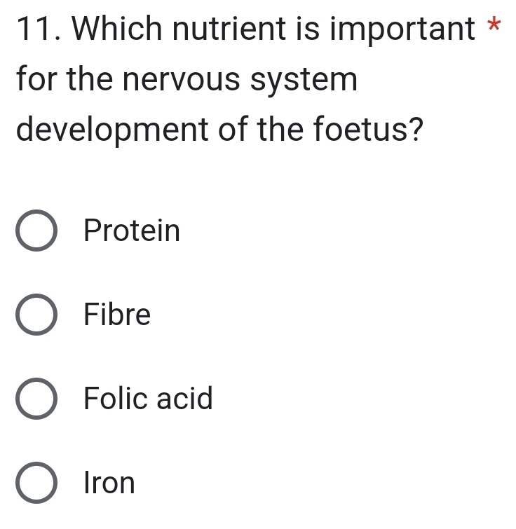Click the Iron option label text

point(109,483)
